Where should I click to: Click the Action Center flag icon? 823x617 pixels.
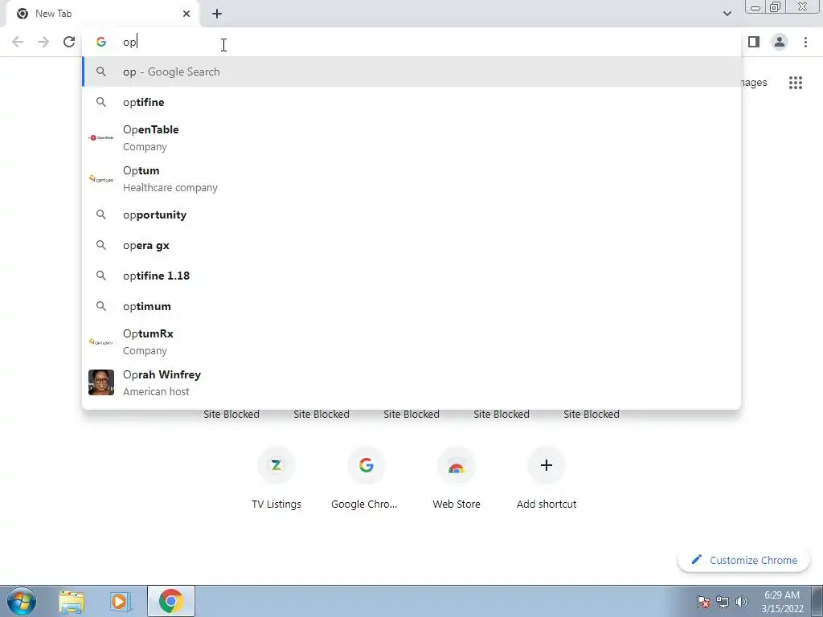tap(703, 602)
